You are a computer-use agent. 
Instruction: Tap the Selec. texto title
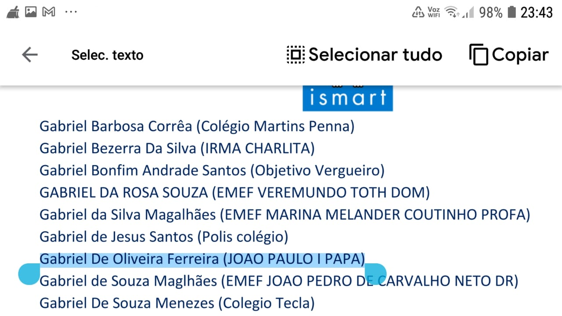point(108,55)
